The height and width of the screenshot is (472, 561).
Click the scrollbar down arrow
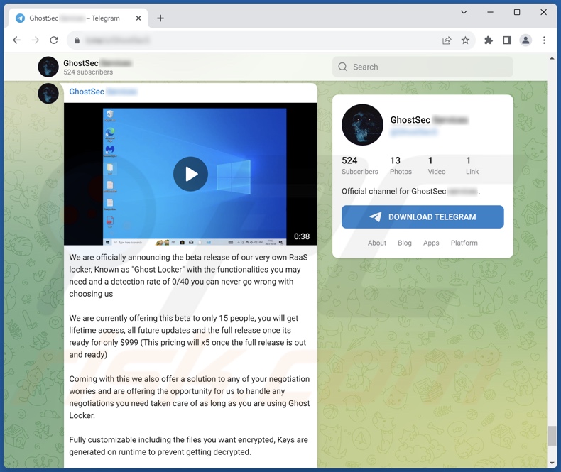(551, 463)
